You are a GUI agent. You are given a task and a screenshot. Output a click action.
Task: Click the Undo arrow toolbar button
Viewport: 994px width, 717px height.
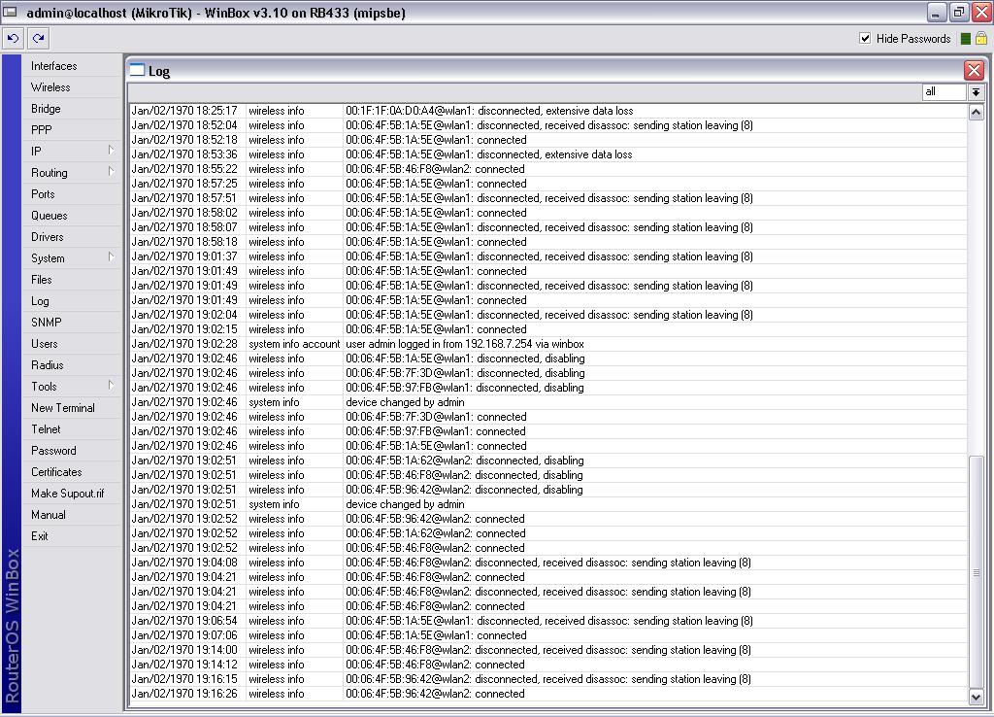tap(13, 39)
